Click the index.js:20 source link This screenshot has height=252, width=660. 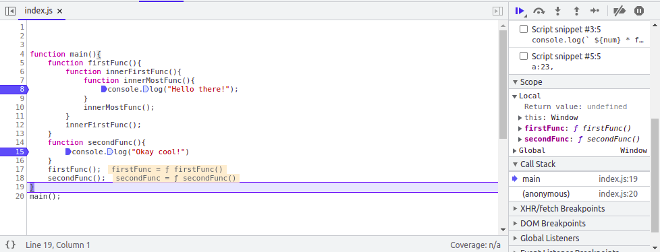click(618, 194)
